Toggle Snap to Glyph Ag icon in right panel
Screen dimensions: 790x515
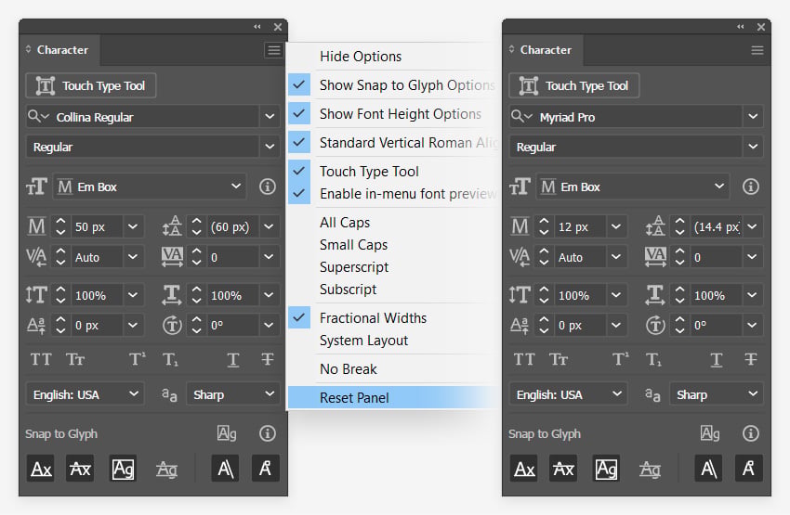[710, 433]
